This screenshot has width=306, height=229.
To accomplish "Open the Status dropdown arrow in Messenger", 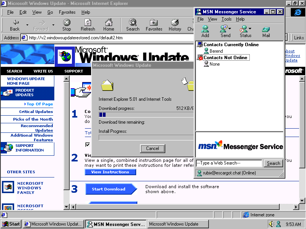I will tap(250, 29).
